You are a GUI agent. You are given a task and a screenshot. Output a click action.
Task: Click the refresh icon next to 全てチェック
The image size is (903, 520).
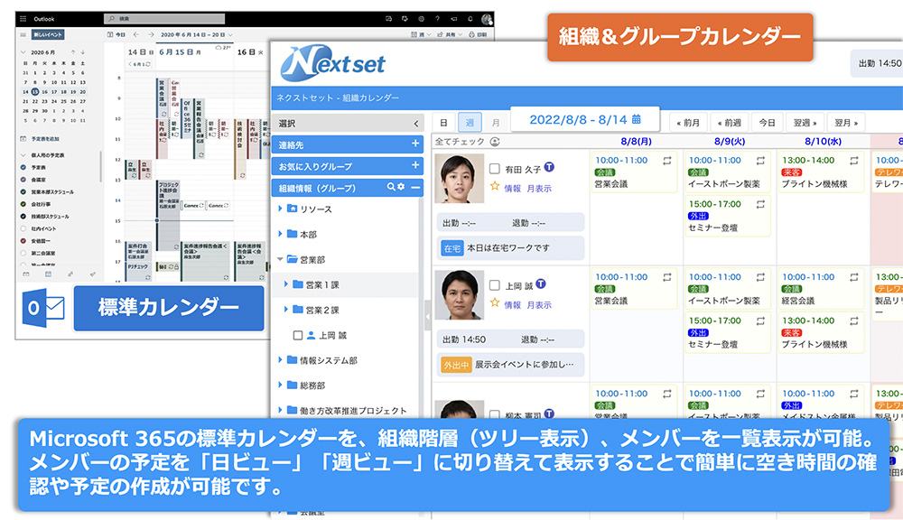495,142
